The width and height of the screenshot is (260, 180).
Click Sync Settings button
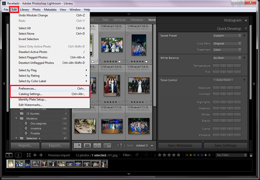225,146
